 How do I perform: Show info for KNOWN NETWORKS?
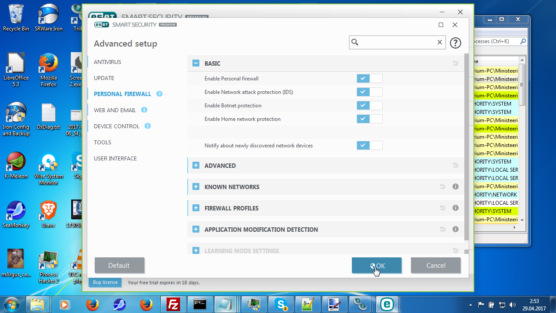[455, 187]
